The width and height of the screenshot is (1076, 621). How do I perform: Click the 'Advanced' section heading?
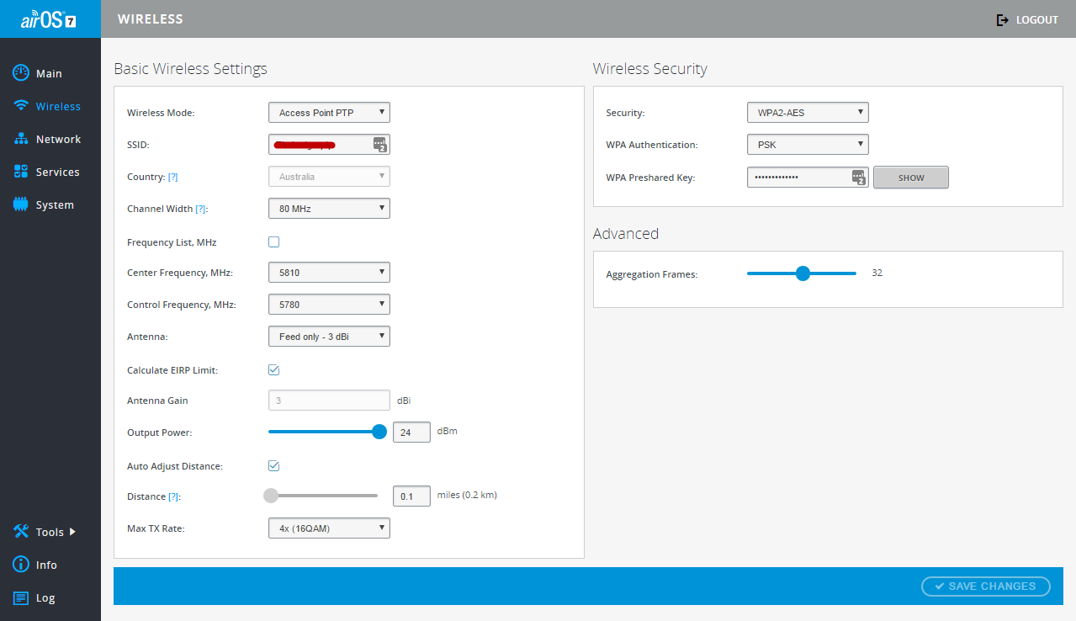[626, 234]
